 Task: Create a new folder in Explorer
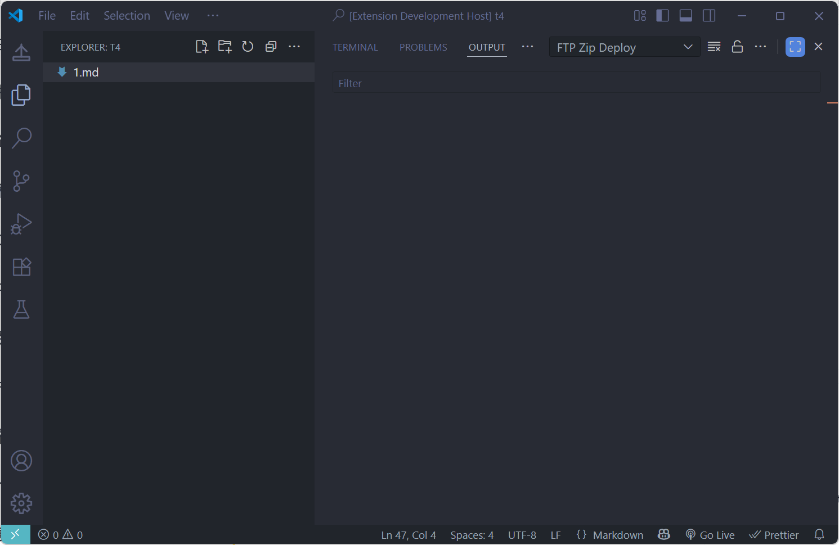225,47
